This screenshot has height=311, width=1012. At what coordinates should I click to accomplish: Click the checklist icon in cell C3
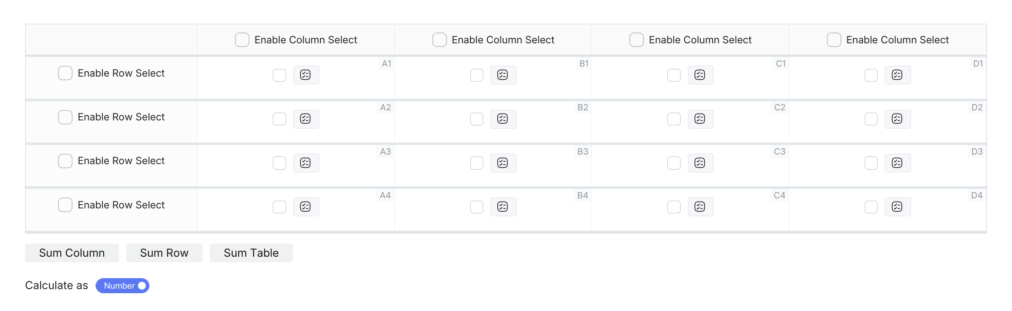pos(700,163)
